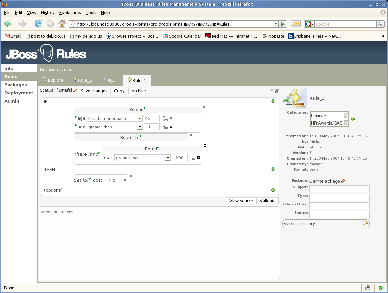Click the Archive button
The height and width of the screenshot is (293, 388).
[x=138, y=91]
